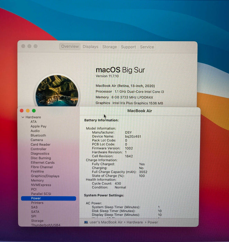Viewport: 229px width, 242px height.
Task: Click the Display Sleep Timer row
Action: tap(127, 215)
